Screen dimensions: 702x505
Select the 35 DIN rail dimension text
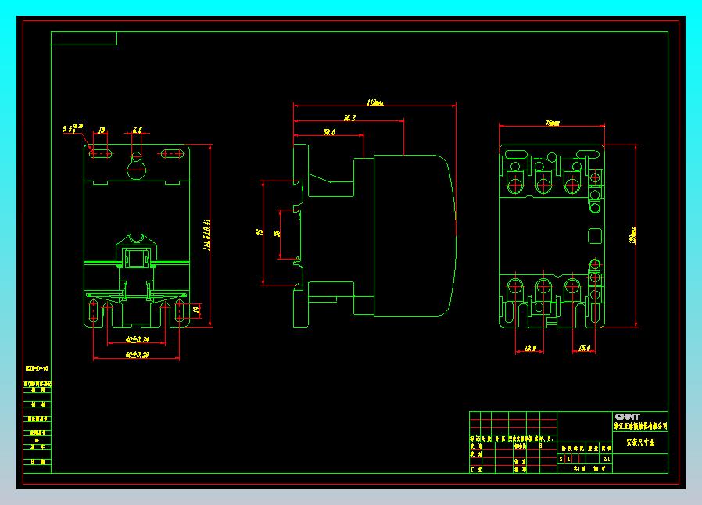pos(278,233)
